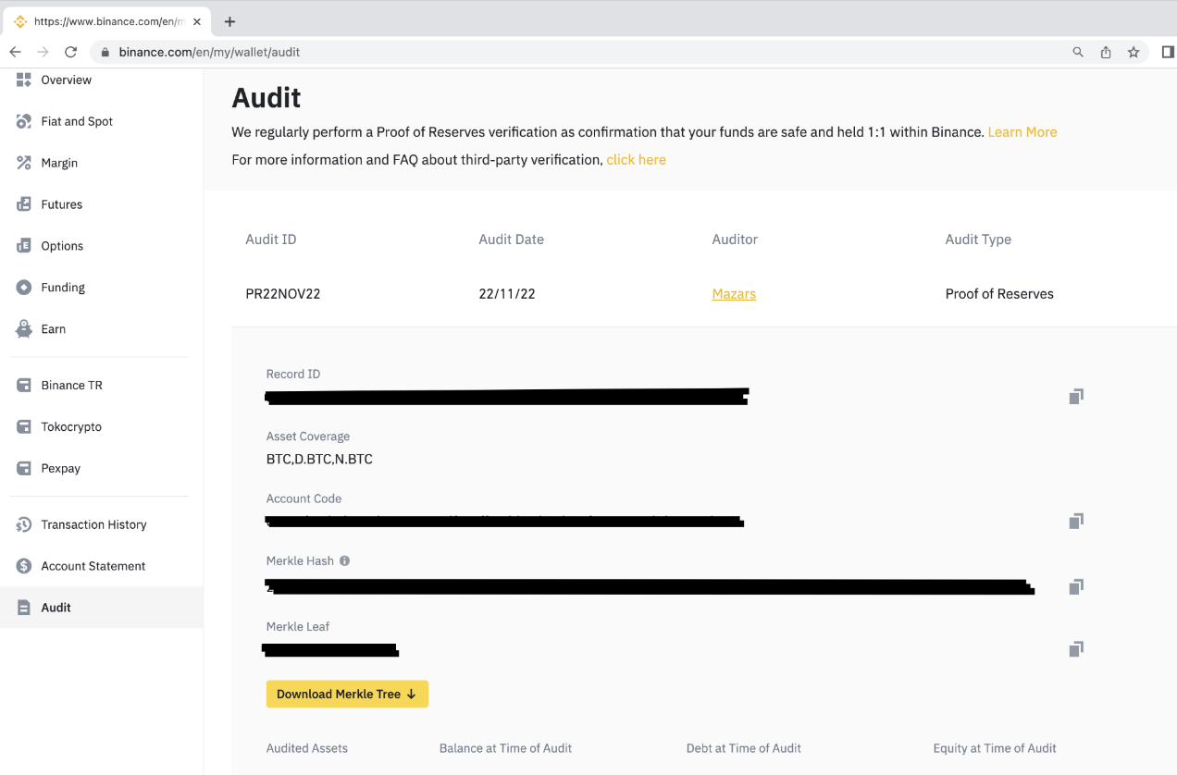Download Merkle Tree file
1177x775 pixels.
click(347, 694)
